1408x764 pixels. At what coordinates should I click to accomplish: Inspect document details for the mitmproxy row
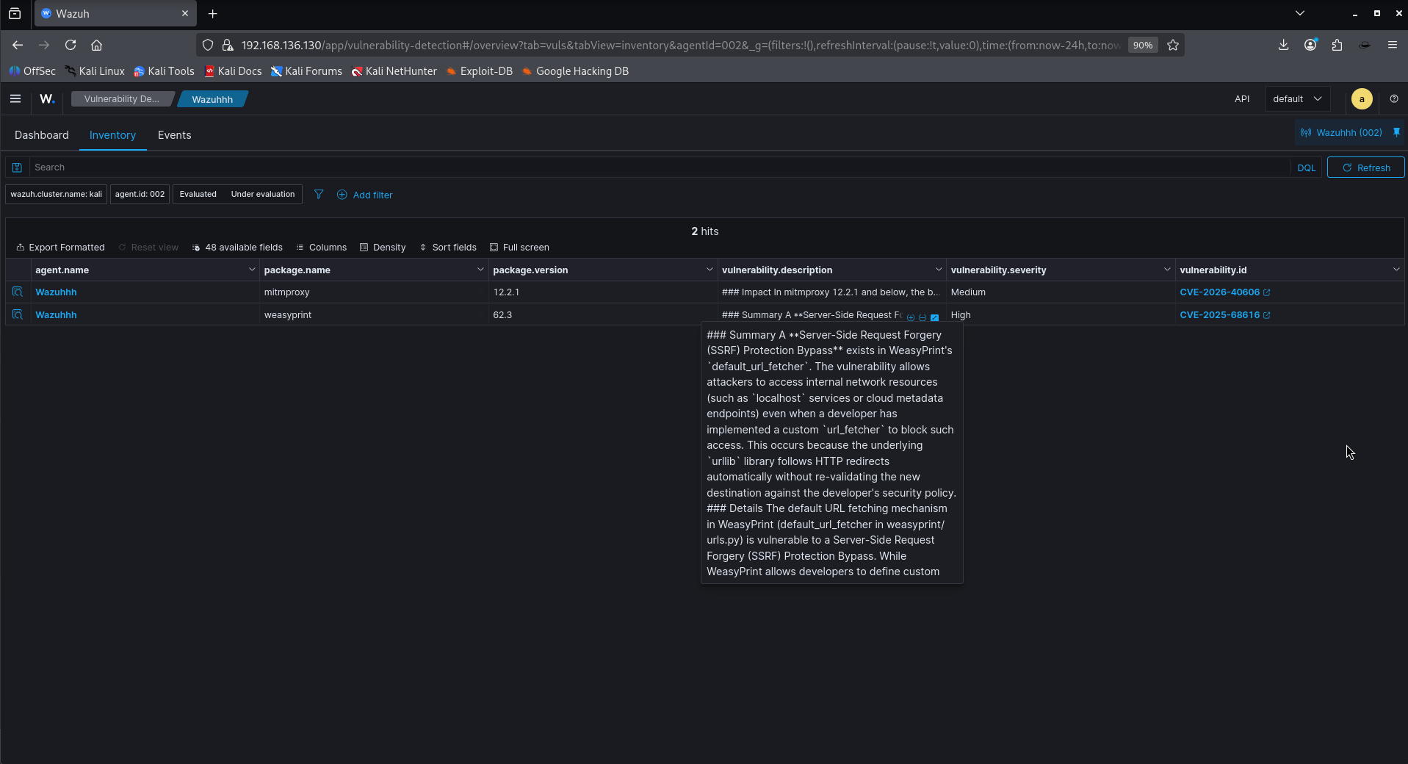point(18,292)
